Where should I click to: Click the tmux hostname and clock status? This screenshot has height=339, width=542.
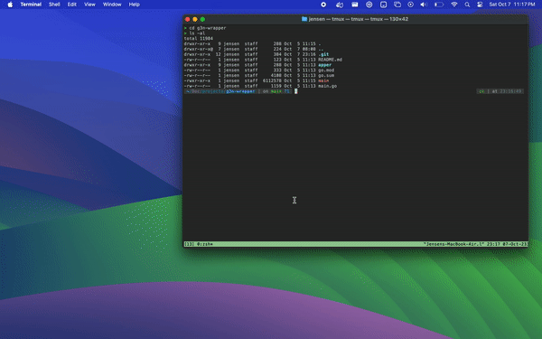pos(476,244)
